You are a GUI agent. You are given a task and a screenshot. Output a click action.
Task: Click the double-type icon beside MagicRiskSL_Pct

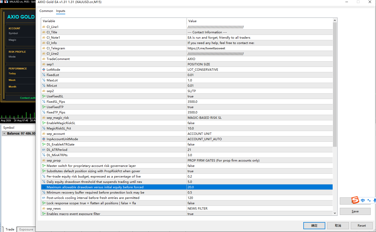(x=44, y=128)
